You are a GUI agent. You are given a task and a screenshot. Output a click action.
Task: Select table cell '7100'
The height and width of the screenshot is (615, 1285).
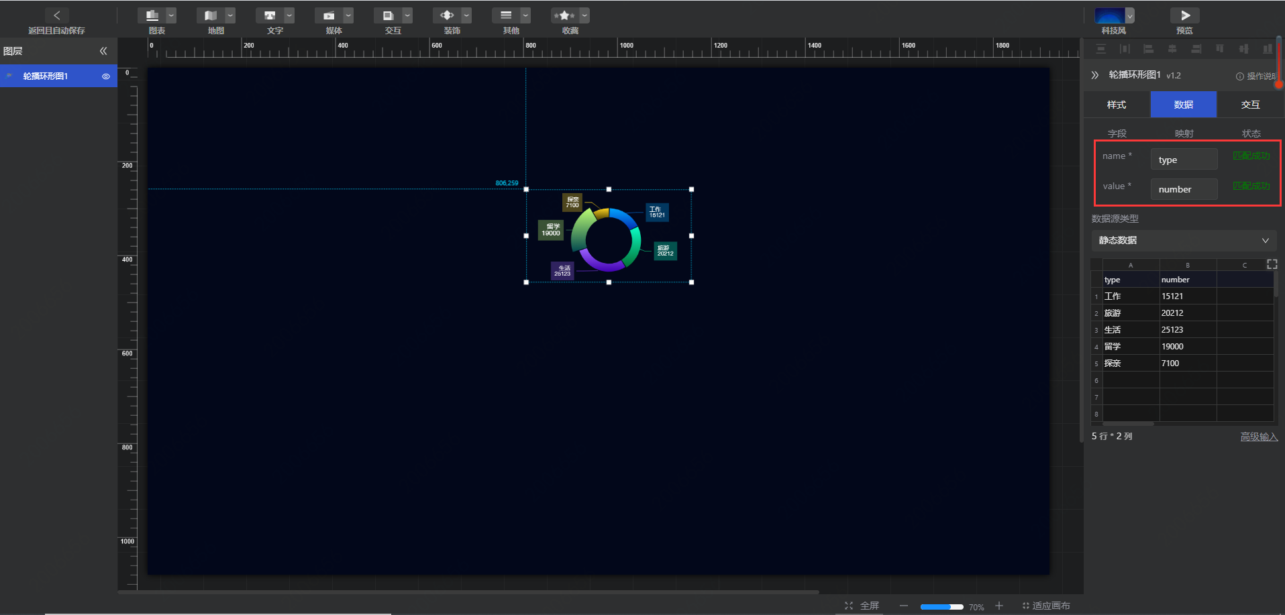point(1188,363)
